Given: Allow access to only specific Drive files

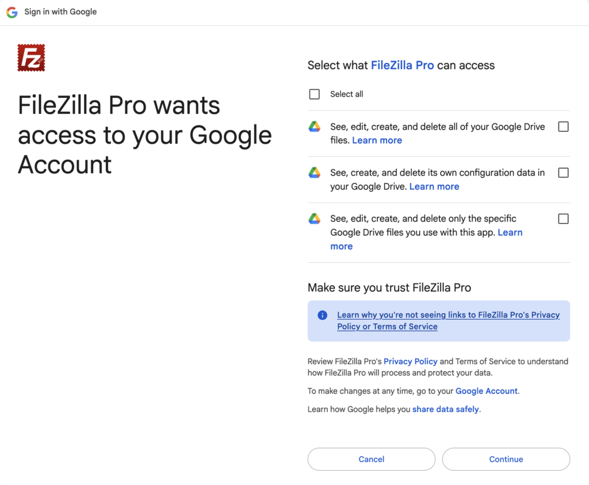Looking at the screenshot, I should (563, 219).
